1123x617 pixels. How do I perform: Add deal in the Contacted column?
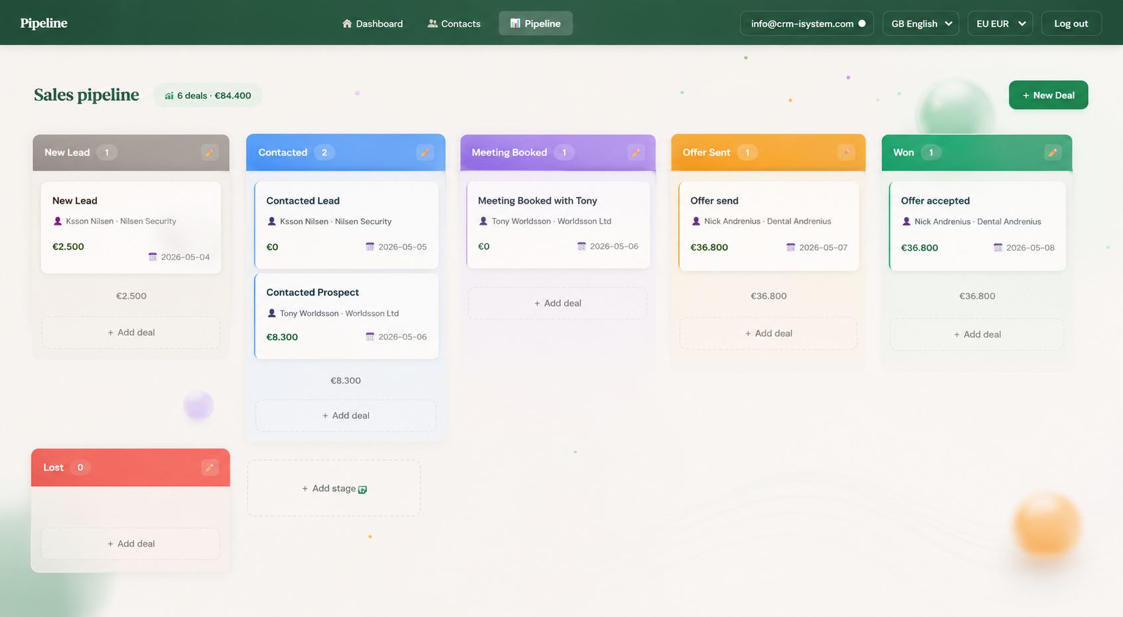pos(346,415)
